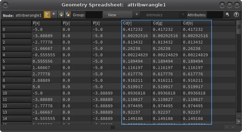242x132 pixels.
Task: Click Cd[b] value 0.149108 in row 14
Action: (x=193, y=119)
